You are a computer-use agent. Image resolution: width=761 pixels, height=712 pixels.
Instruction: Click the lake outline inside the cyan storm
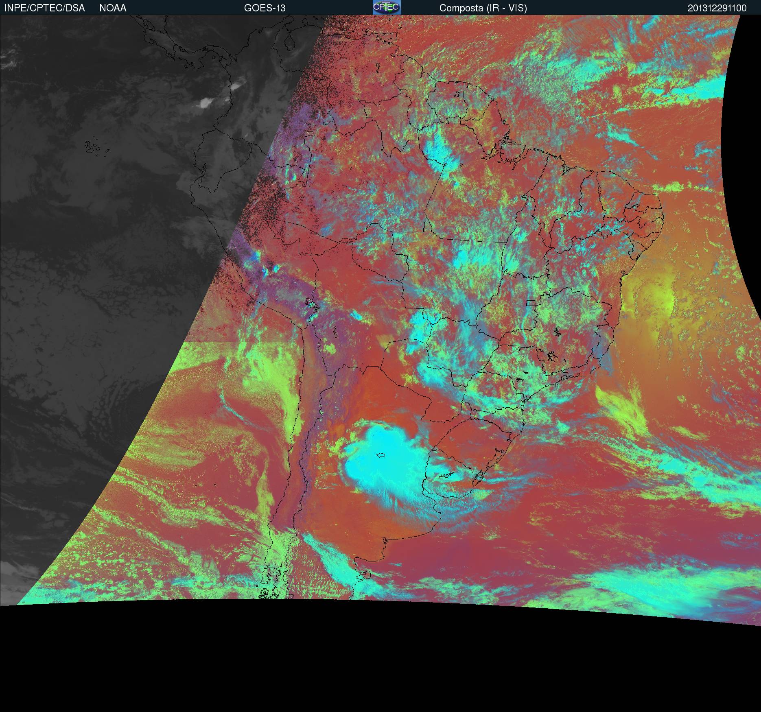pyautogui.click(x=381, y=456)
